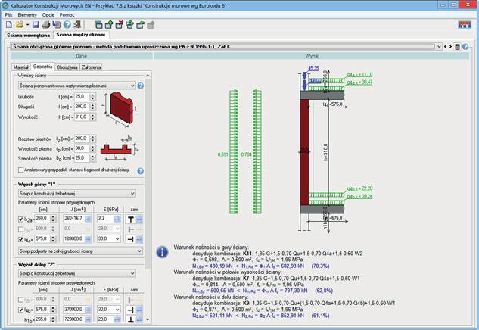Switch to the Założenia tab
Screen dimensions: 479x330
click(x=91, y=67)
